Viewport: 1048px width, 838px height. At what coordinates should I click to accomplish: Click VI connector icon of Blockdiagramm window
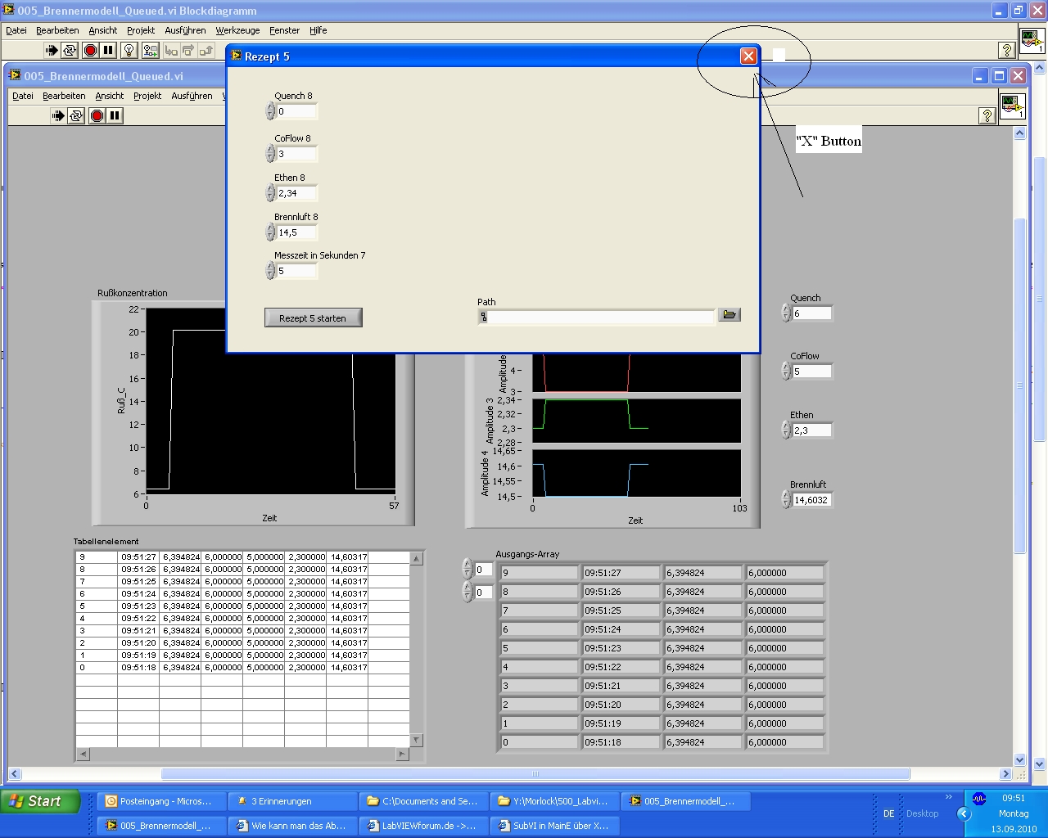(x=1031, y=40)
